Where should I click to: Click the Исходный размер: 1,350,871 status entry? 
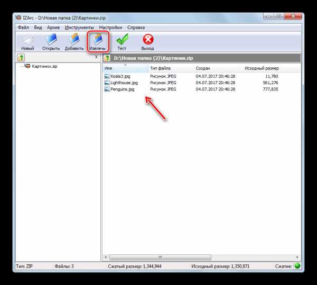220,266
